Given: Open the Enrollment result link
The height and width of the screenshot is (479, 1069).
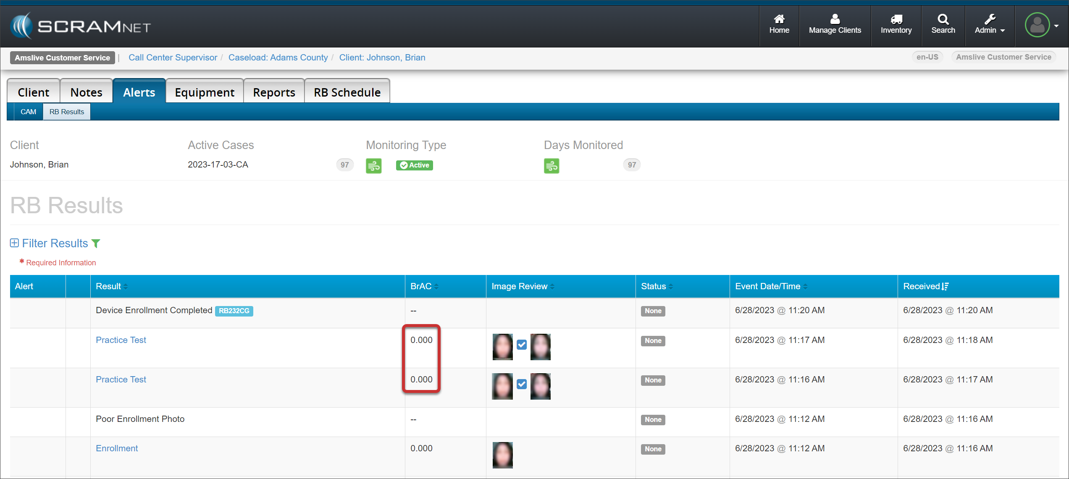Looking at the screenshot, I should point(117,448).
